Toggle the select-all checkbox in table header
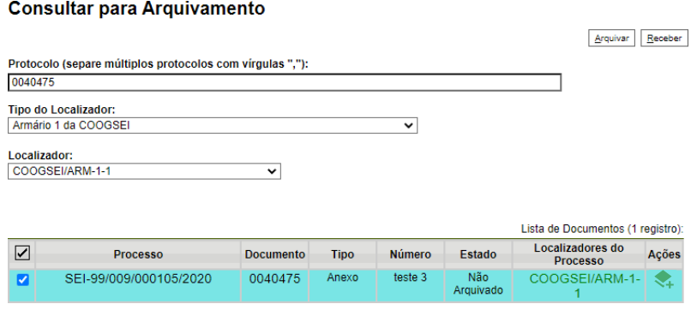The image size is (691, 310). [x=22, y=253]
